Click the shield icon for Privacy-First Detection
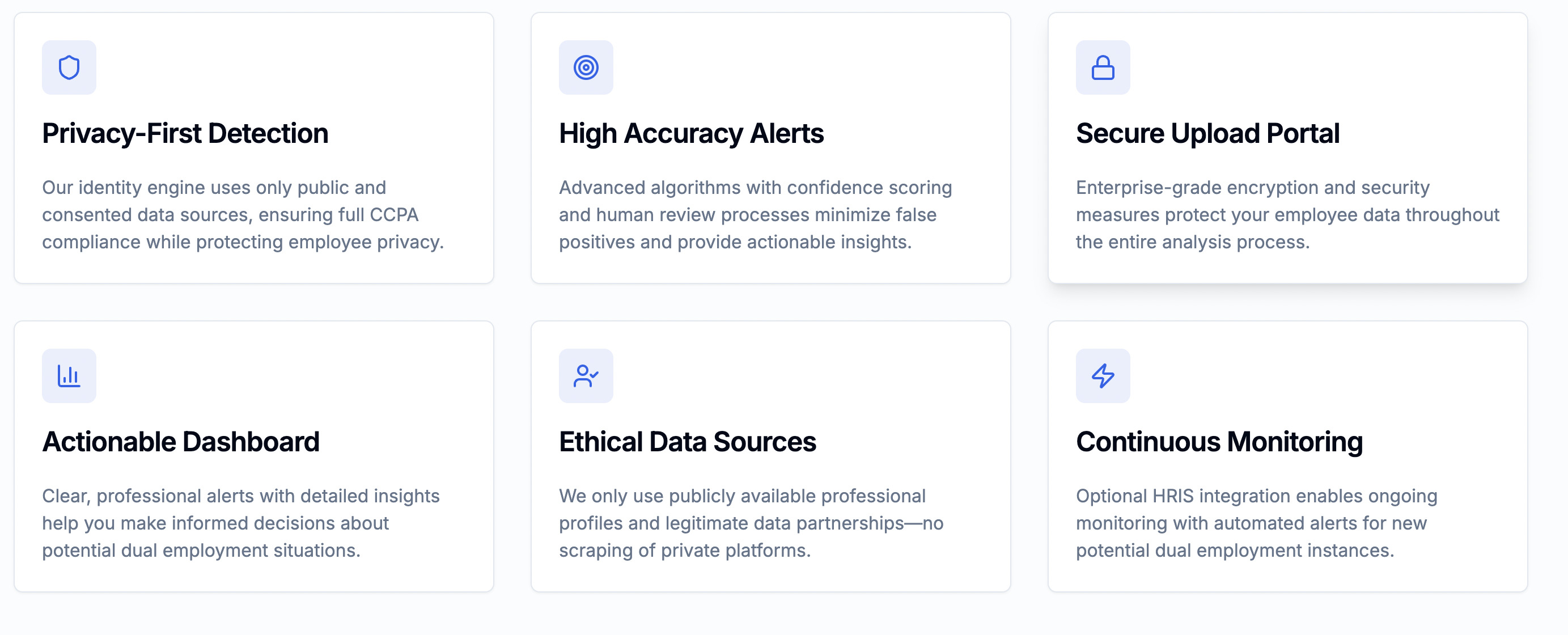The height and width of the screenshot is (635, 1568). click(69, 67)
